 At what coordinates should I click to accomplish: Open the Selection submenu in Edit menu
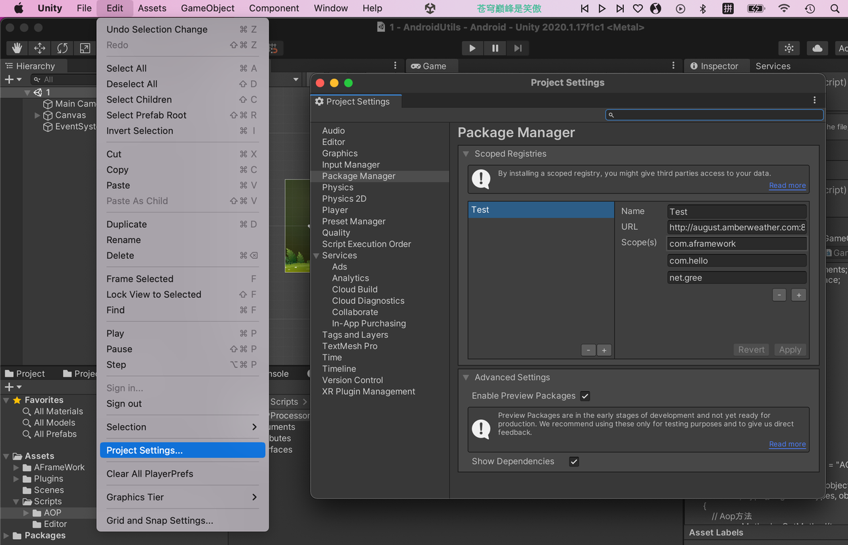tap(182, 427)
